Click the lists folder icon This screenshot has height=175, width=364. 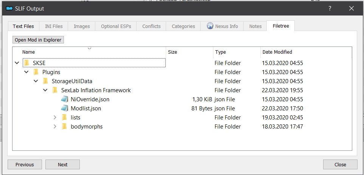pos(65,118)
